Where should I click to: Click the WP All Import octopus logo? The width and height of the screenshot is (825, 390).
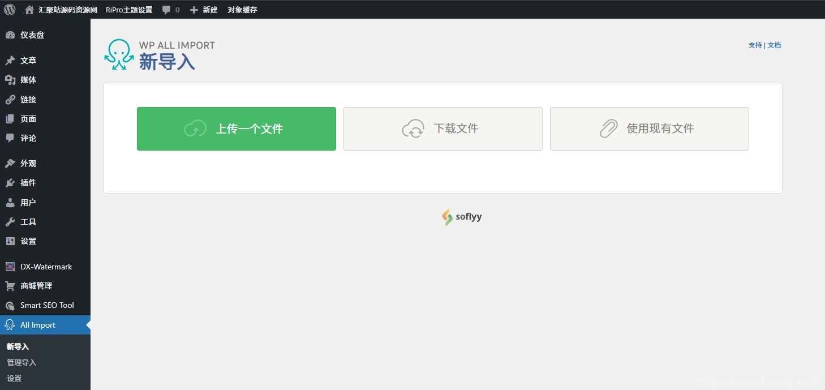point(119,54)
